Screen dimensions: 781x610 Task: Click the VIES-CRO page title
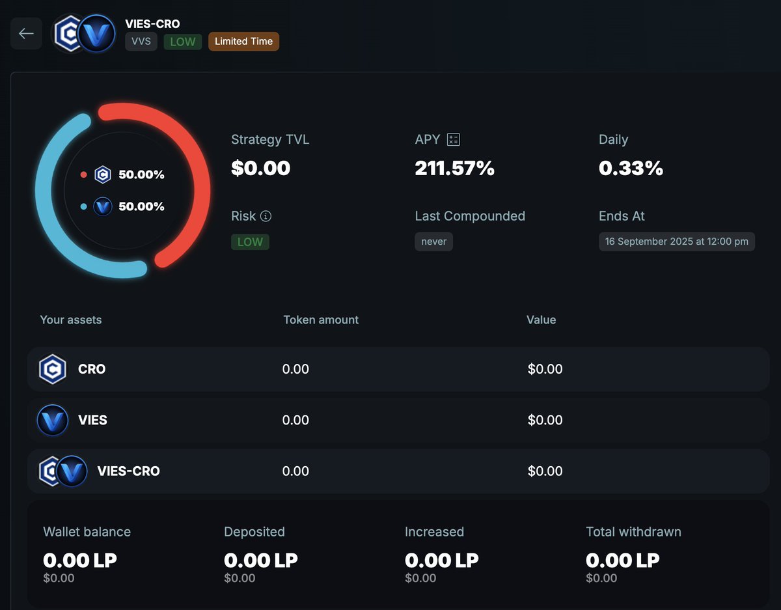click(153, 24)
